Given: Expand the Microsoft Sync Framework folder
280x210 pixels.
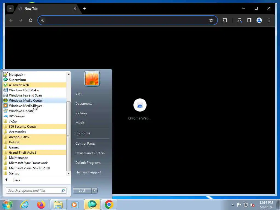Looking at the screenshot, I should [34, 163].
